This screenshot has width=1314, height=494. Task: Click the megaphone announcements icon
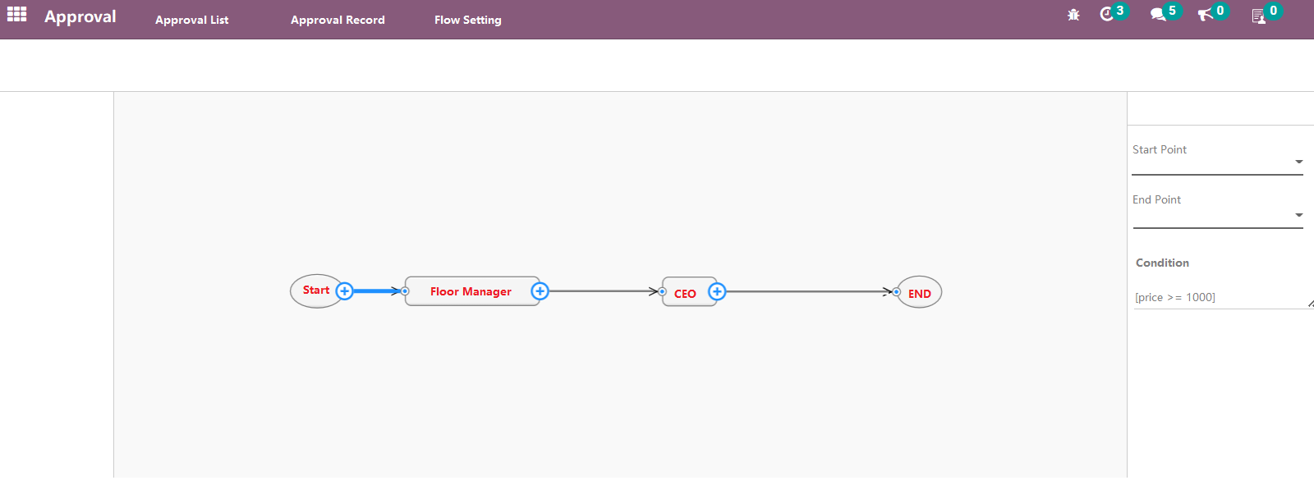point(1205,15)
